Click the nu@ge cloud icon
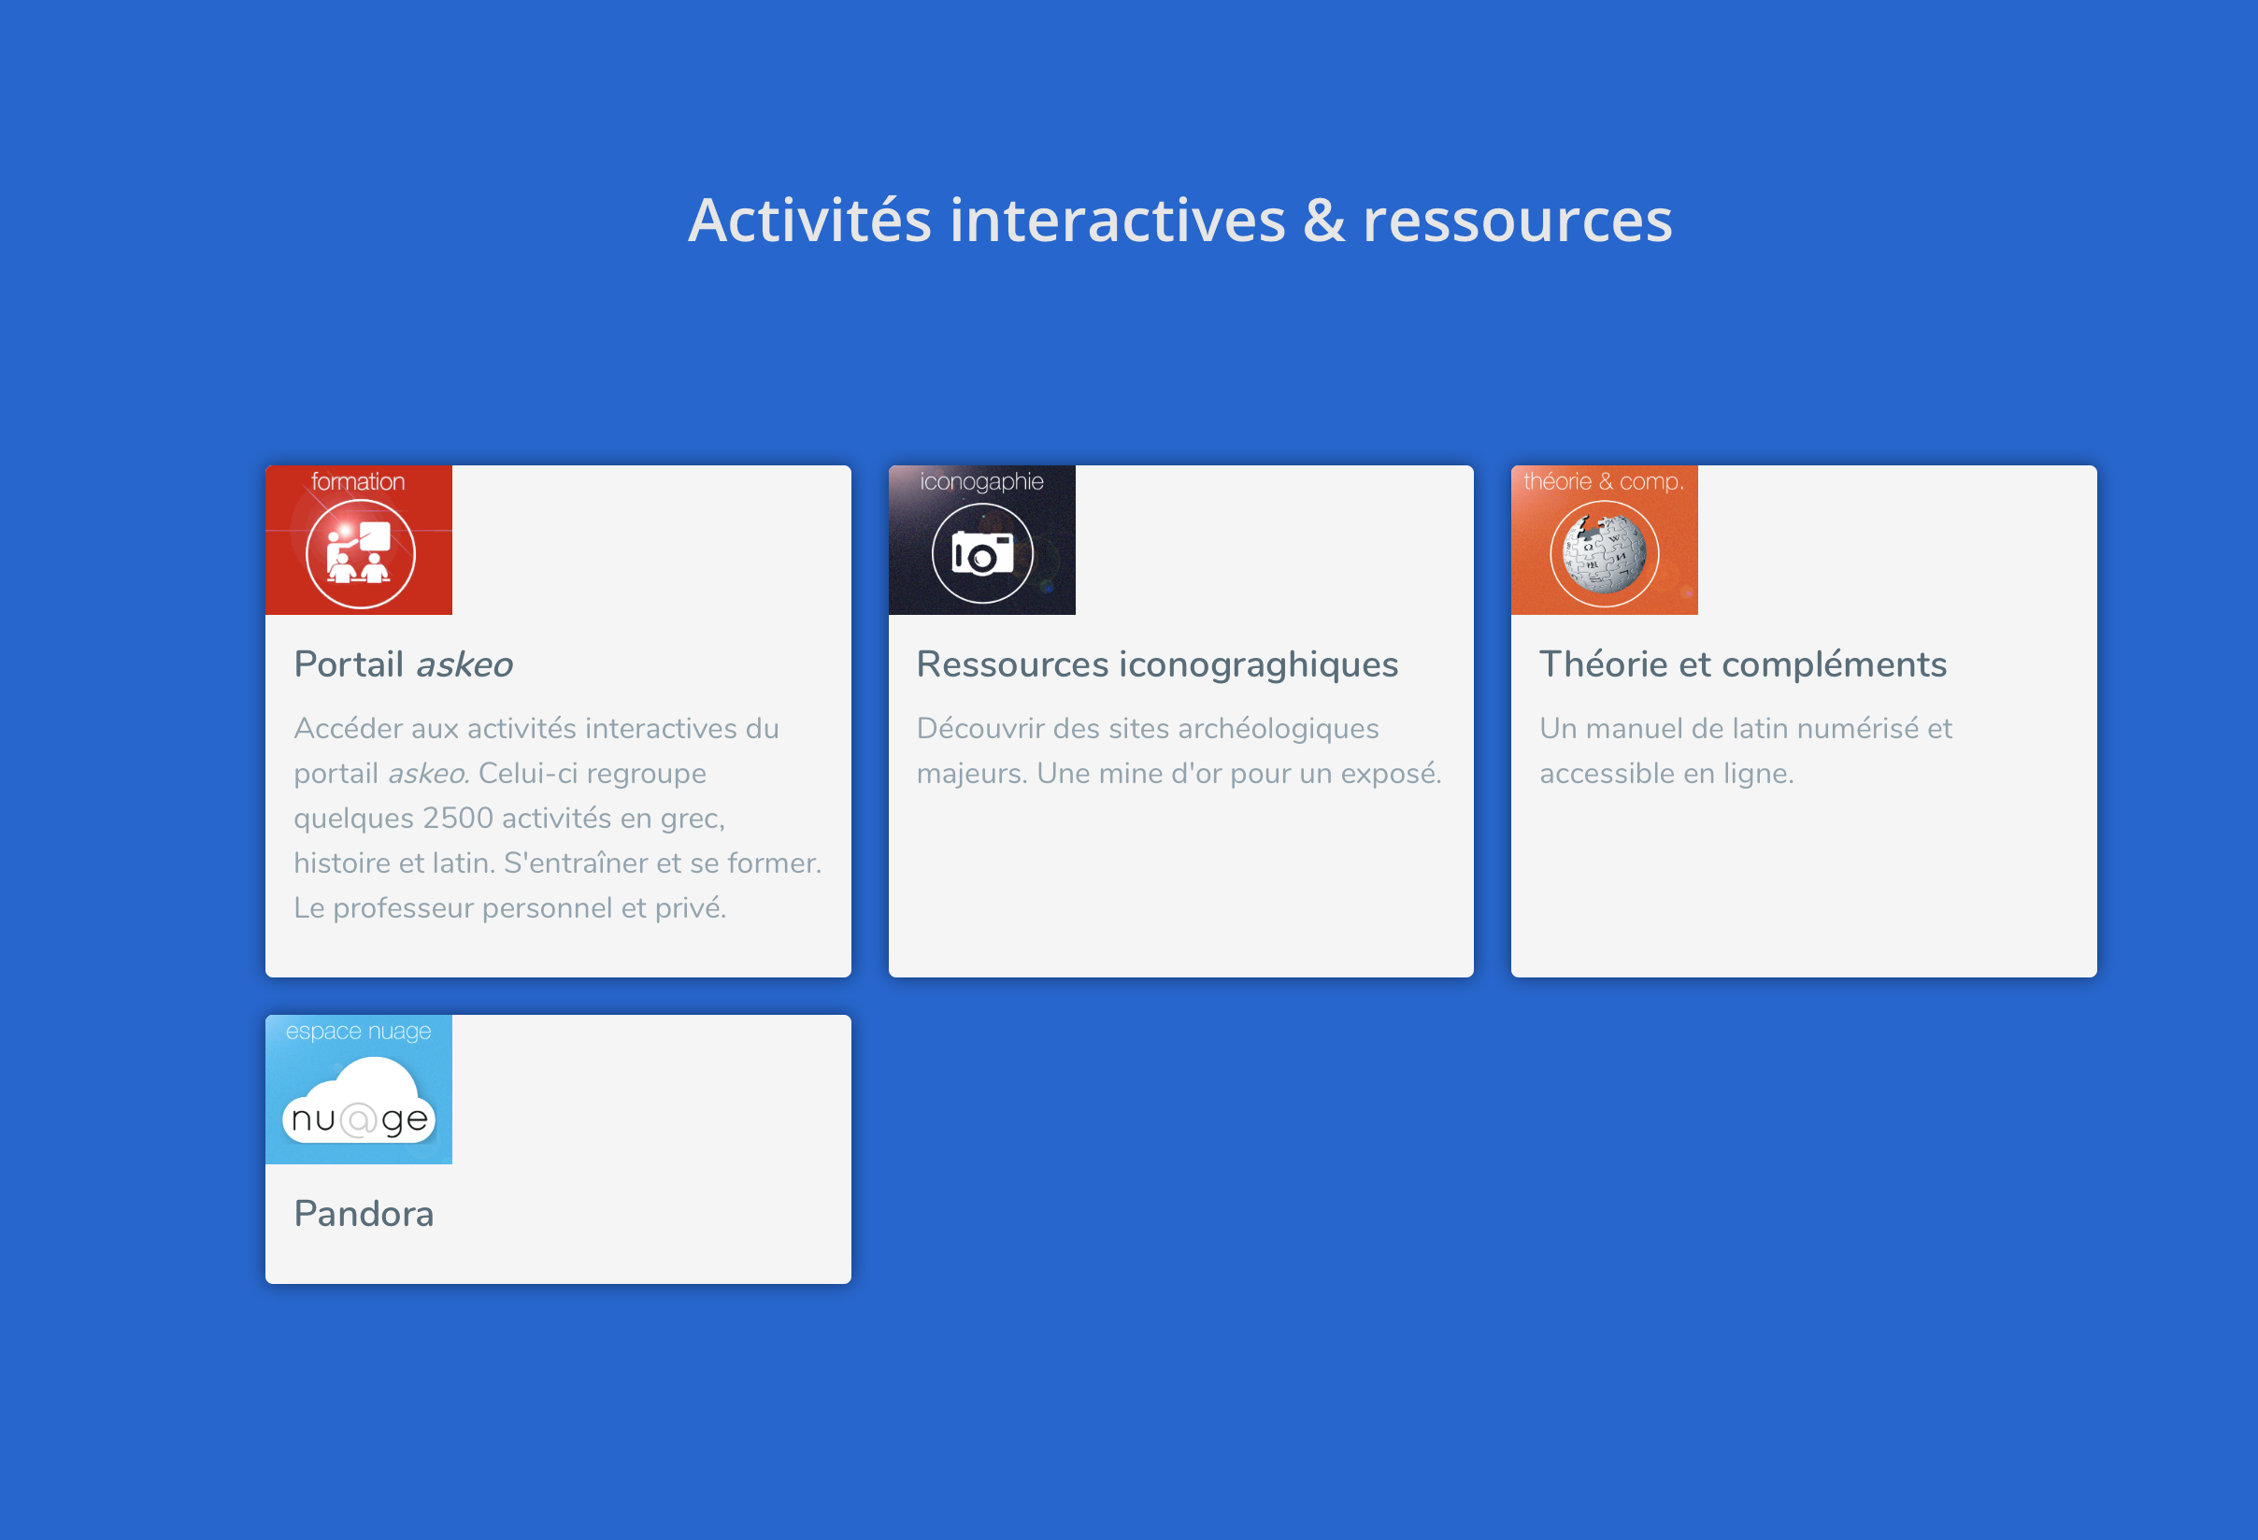Viewport: 2258px width, 1540px height. [x=359, y=1105]
